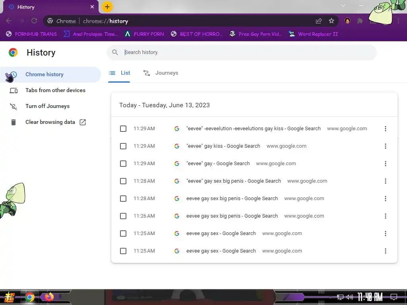This screenshot has width=407, height=305.
Task: Open the BEST OF HORRO... bookmark
Action: 197,34
